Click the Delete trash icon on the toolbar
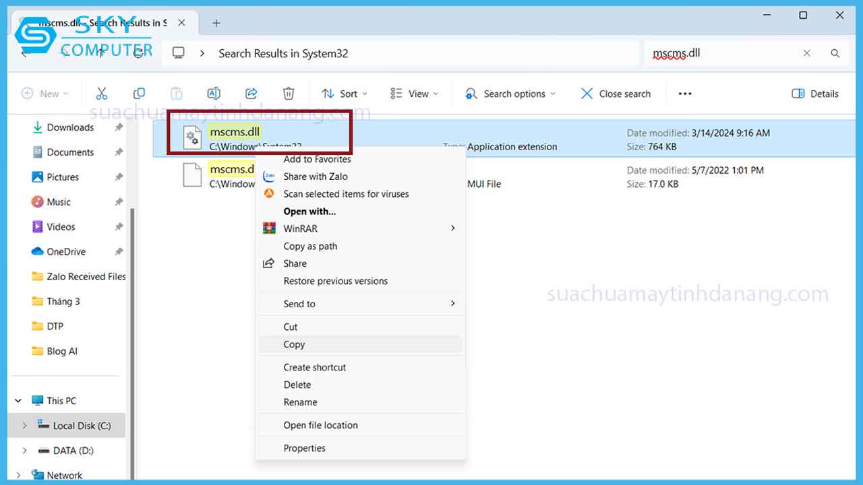Screen dimensions: 863x485 [289, 93]
